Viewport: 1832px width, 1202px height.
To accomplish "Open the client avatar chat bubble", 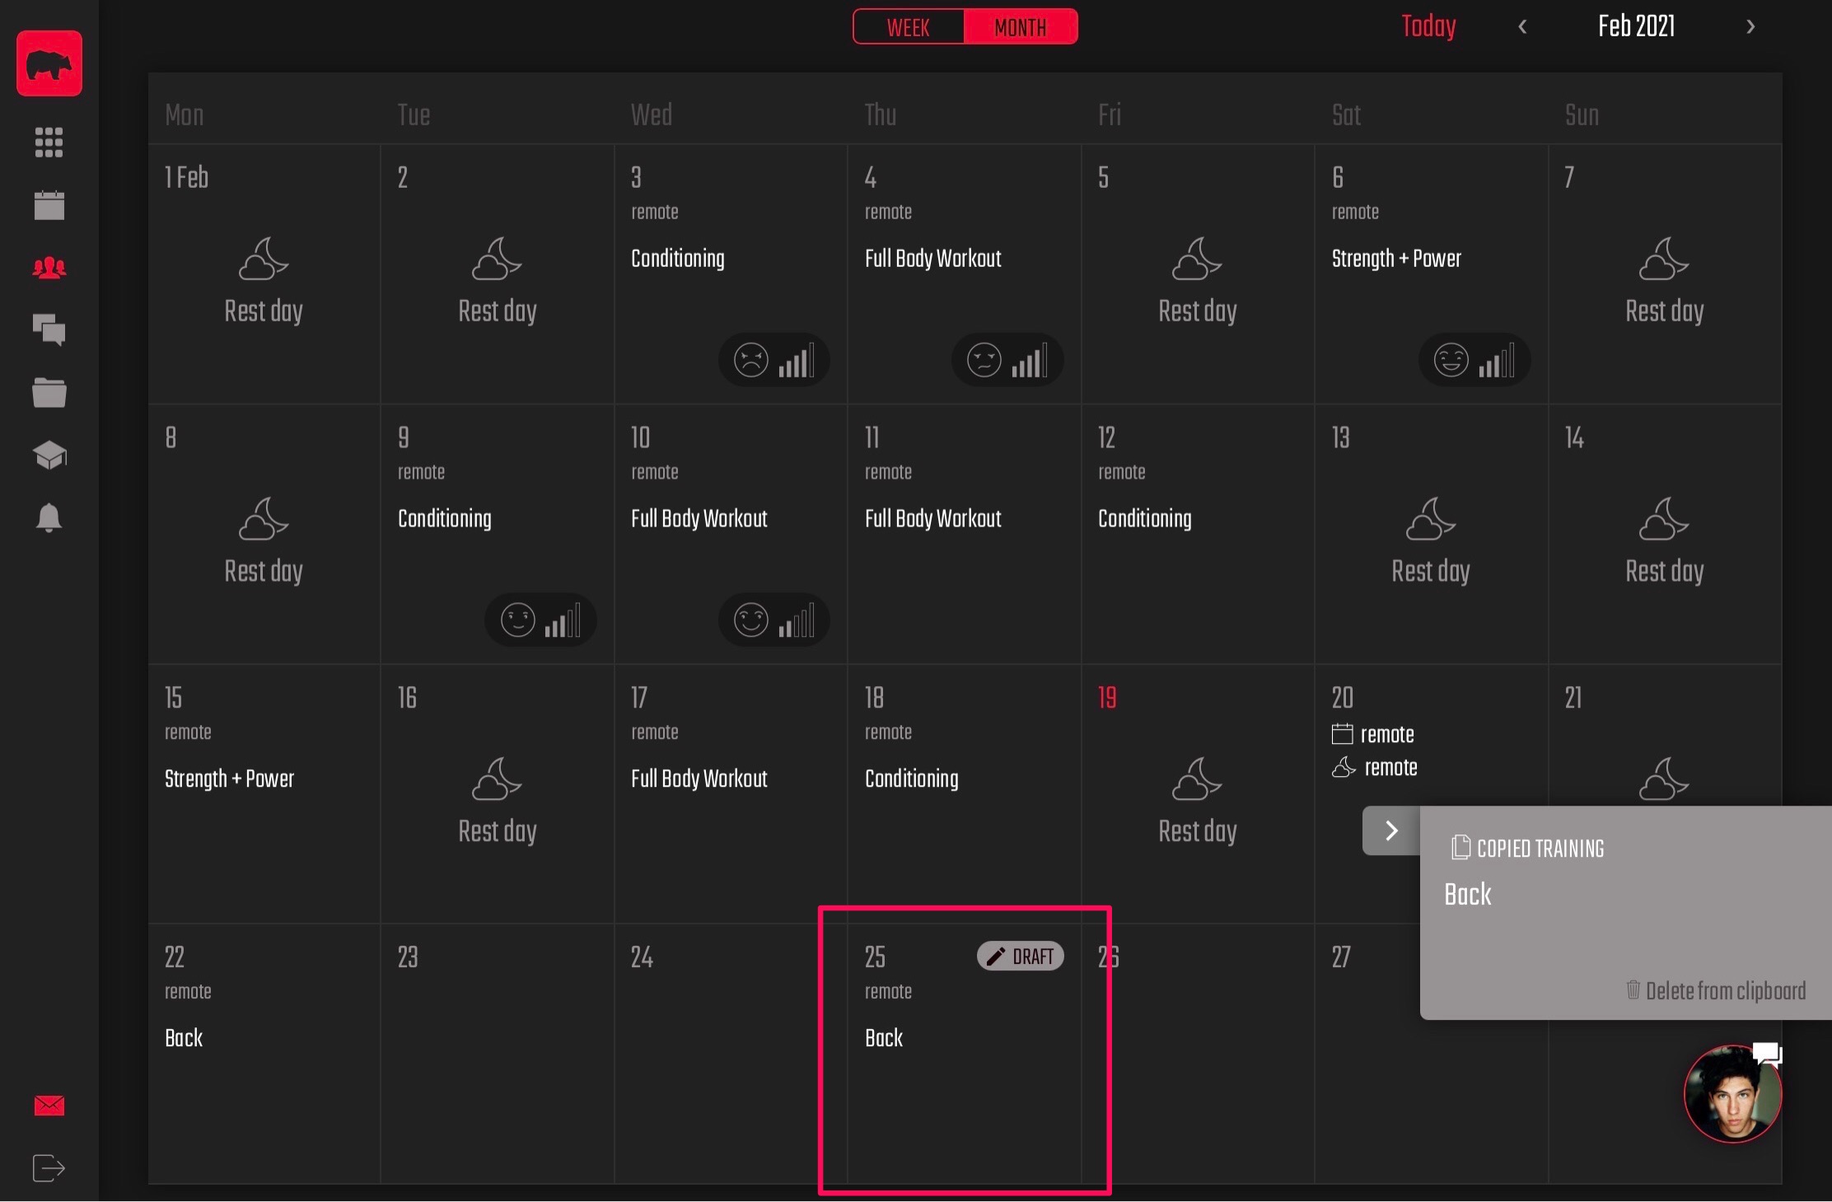I will coord(1733,1093).
